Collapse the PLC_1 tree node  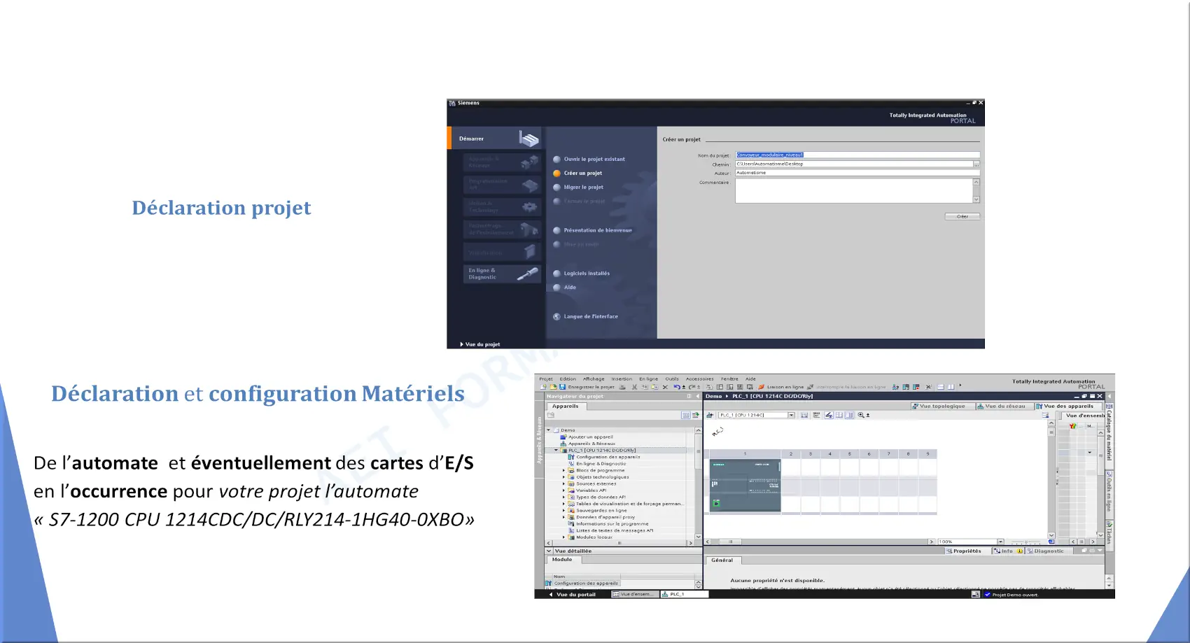pos(556,451)
